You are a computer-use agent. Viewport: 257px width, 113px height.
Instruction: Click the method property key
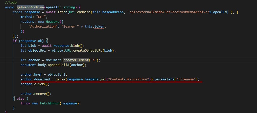(26, 17)
